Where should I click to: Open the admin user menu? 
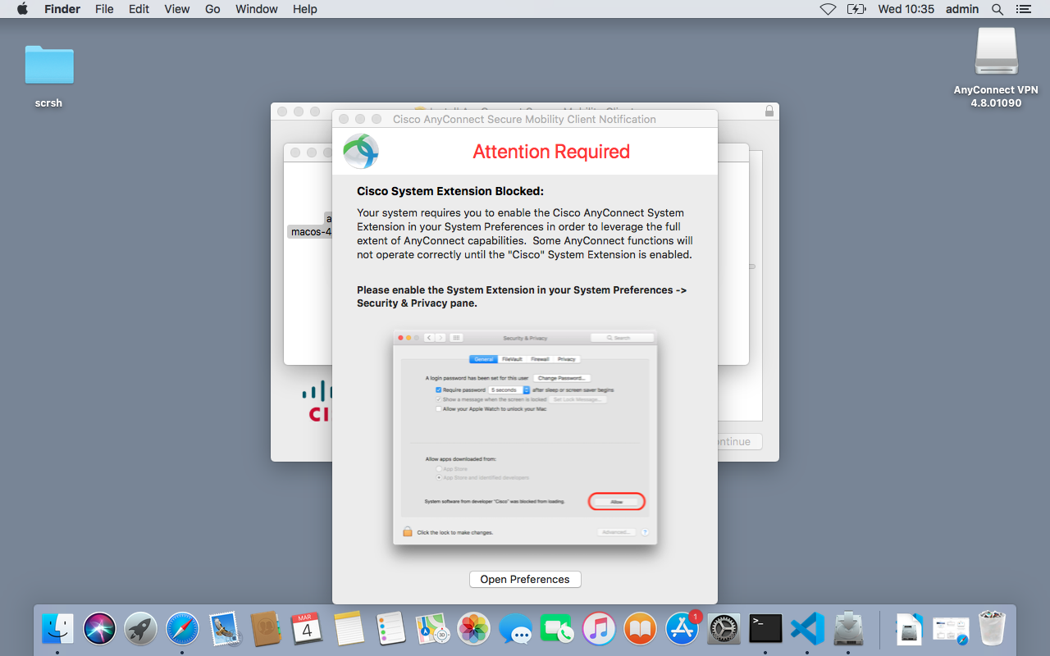pyautogui.click(x=962, y=9)
